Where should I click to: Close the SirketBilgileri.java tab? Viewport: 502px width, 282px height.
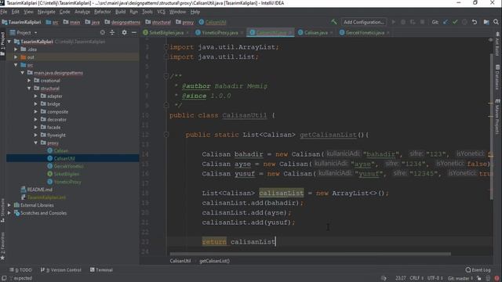coord(187,33)
